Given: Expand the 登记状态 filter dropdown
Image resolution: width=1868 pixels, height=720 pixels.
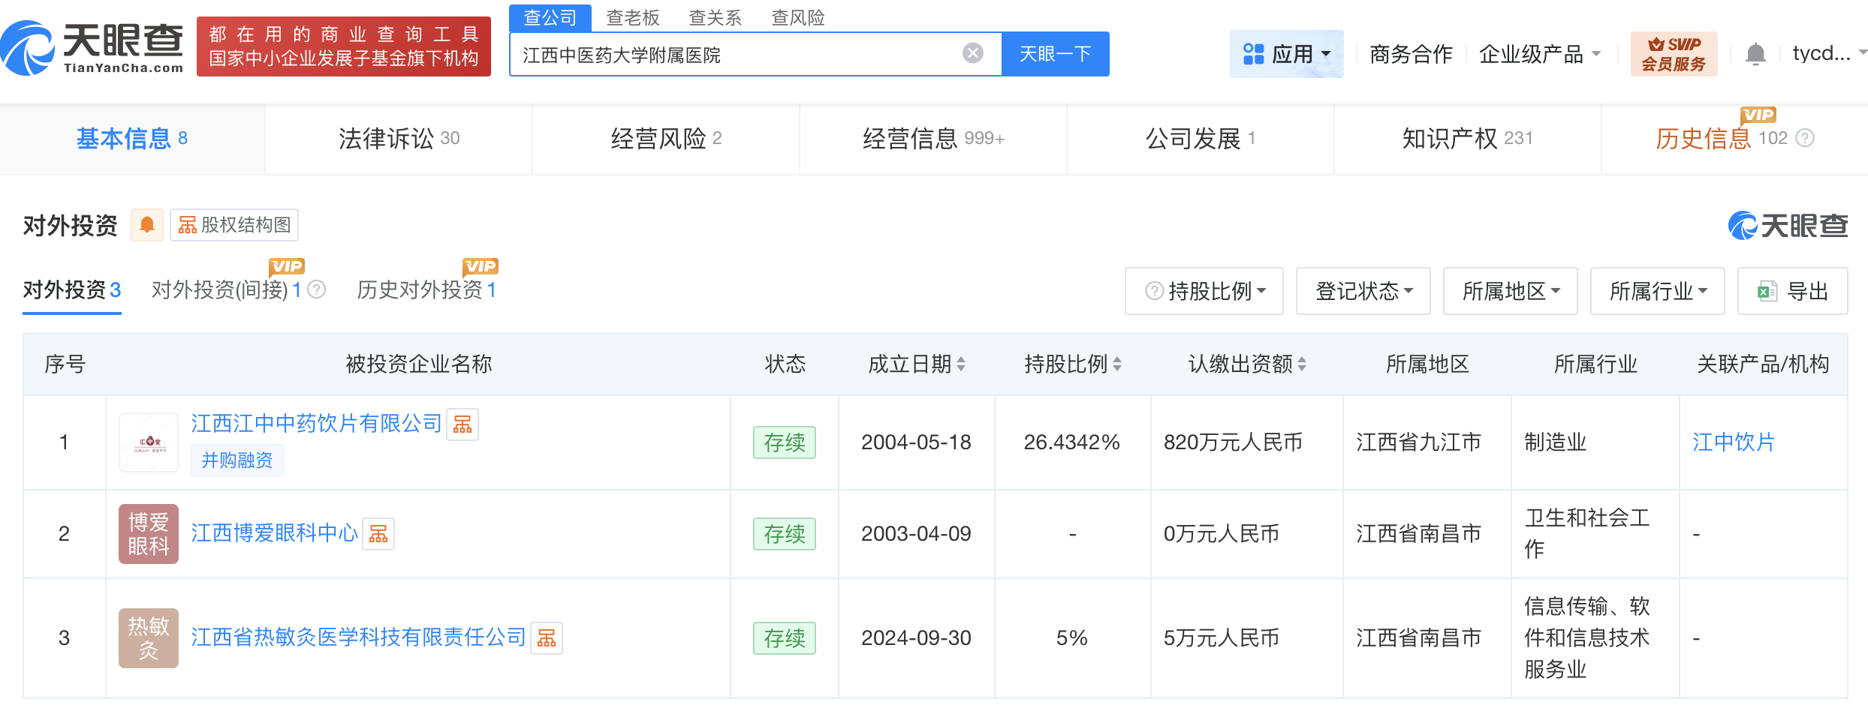Looking at the screenshot, I should 1363,291.
